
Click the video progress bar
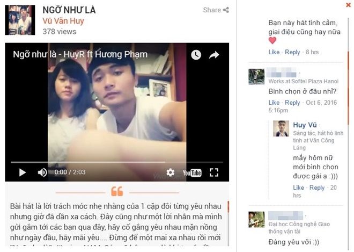click(x=117, y=162)
